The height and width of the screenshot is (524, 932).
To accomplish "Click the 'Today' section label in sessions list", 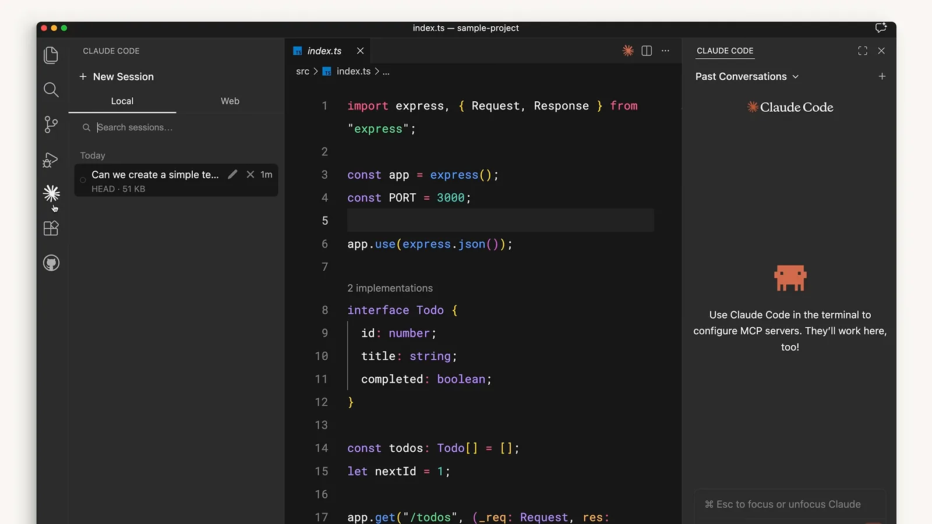I will click(x=93, y=155).
